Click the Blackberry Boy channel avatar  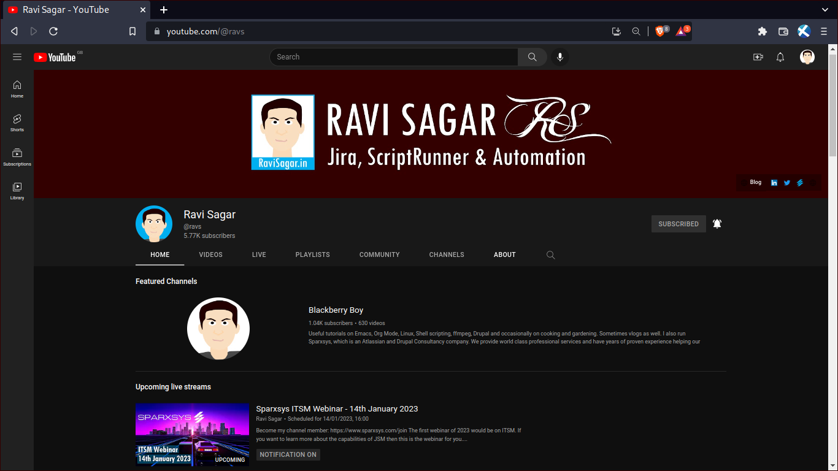pos(218,329)
